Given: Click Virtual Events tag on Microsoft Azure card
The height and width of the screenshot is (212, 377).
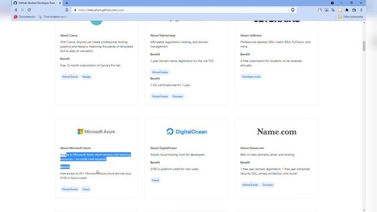Looking at the screenshot, I should (70, 189).
